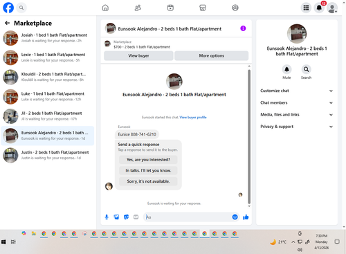Open File Explorer taskbar icon

pos(34,234)
